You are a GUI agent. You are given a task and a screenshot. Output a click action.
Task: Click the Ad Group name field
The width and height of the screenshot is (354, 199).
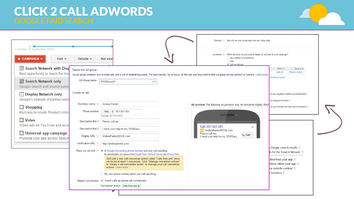(128, 82)
